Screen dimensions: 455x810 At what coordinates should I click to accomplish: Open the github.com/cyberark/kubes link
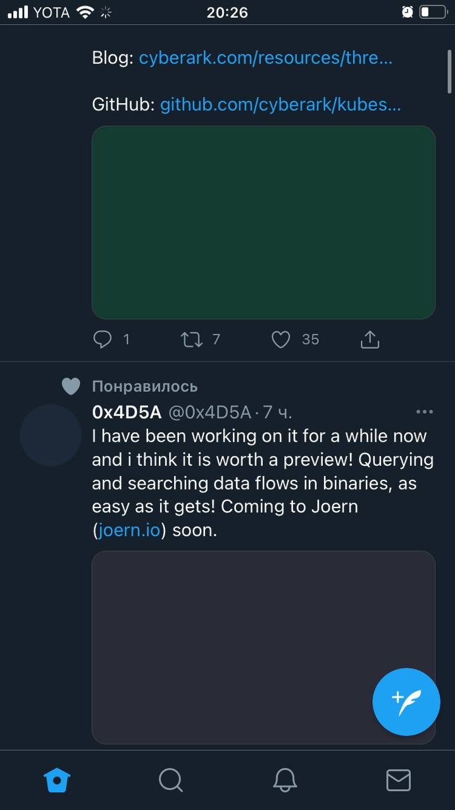point(280,104)
